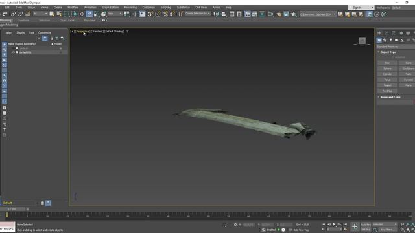
Task: Click the Redo arrow icon
Action: pos(5,14)
